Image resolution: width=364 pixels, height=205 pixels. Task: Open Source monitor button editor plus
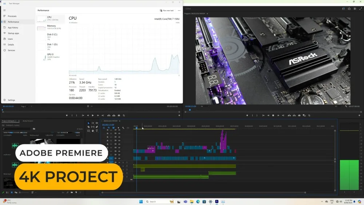tap(179, 115)
